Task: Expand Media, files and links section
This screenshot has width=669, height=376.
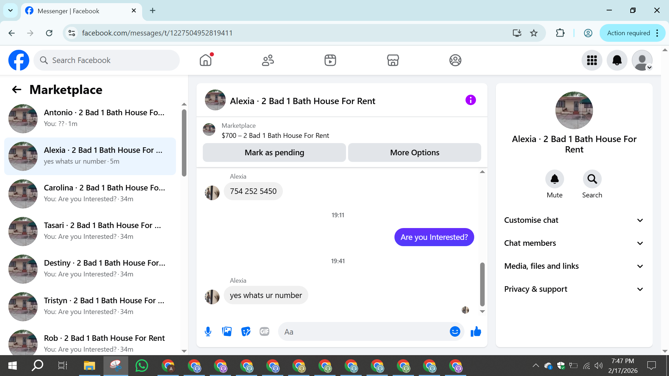Action: click(574, 266)
